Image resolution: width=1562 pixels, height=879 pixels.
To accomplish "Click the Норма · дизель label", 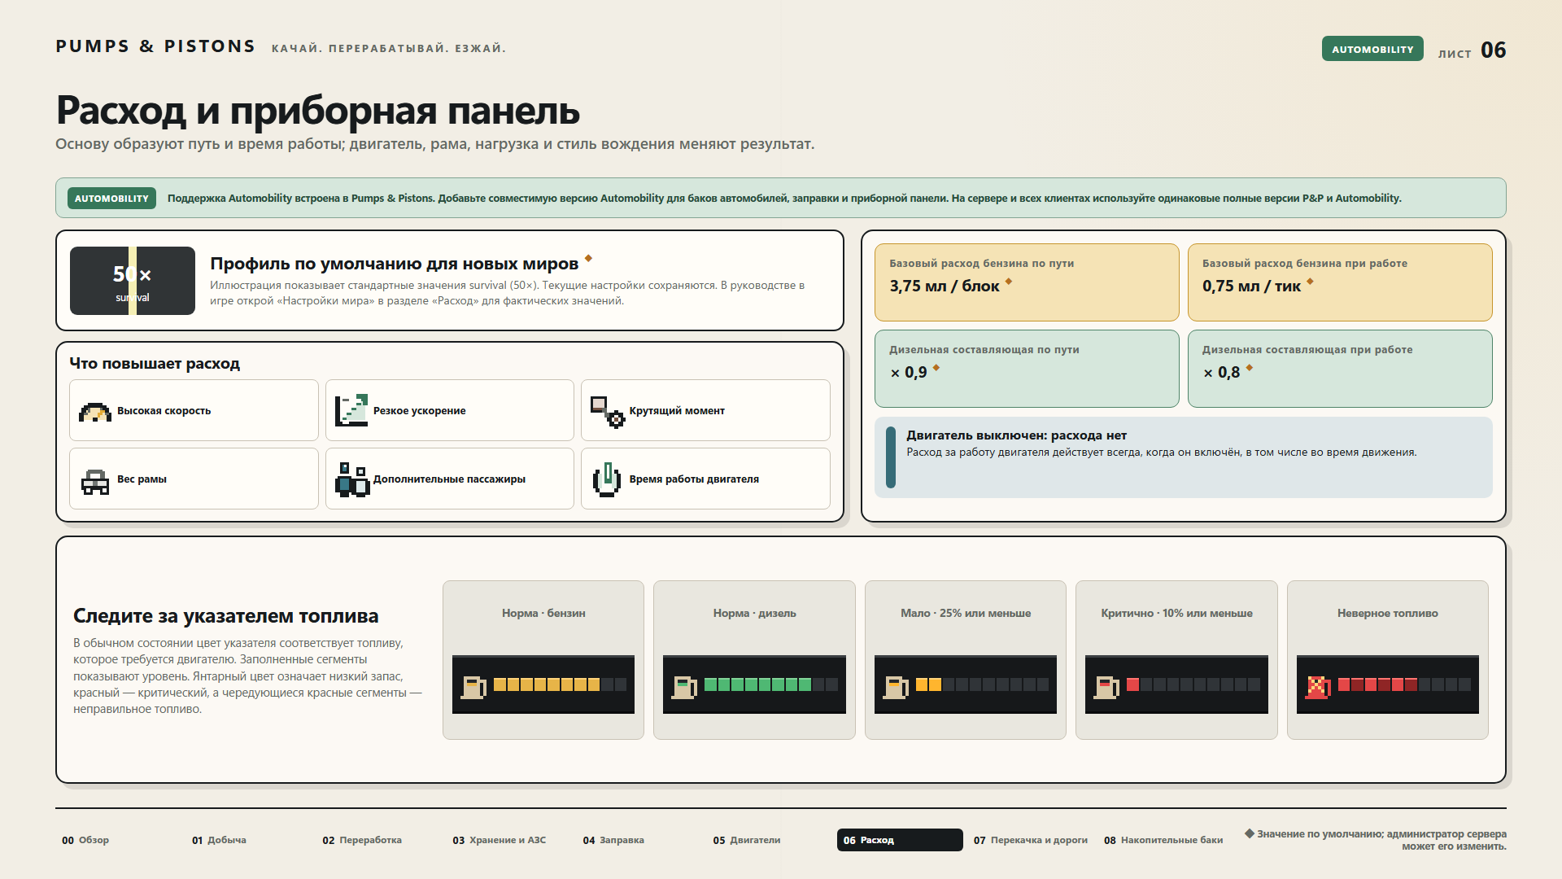I will click(x=754, y=613).
